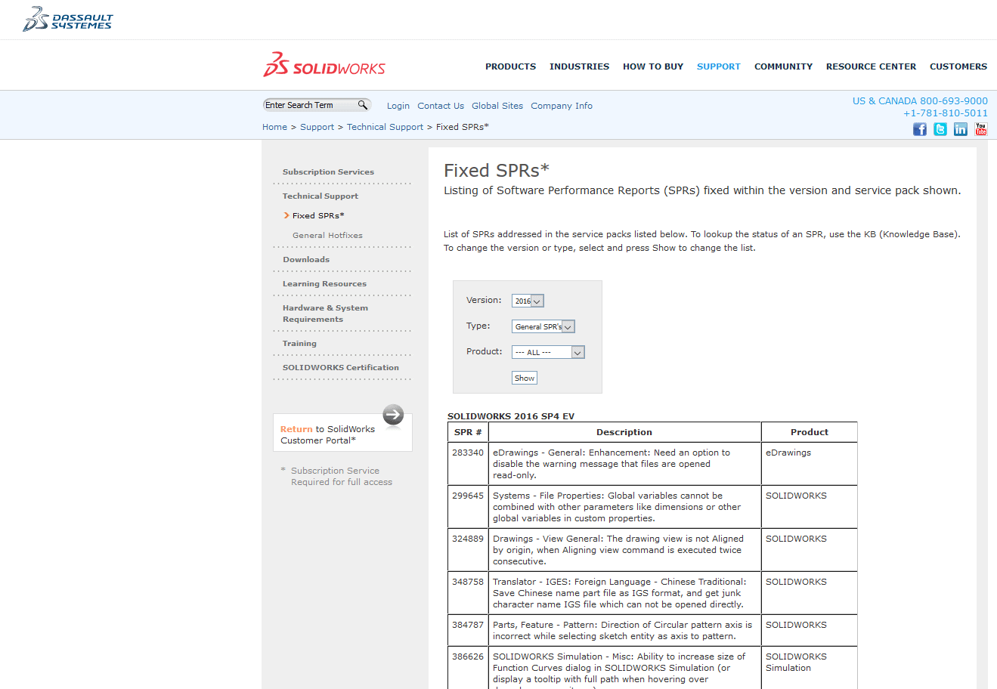
Task: Click the search magnifier icon
Action: (363, 105)
